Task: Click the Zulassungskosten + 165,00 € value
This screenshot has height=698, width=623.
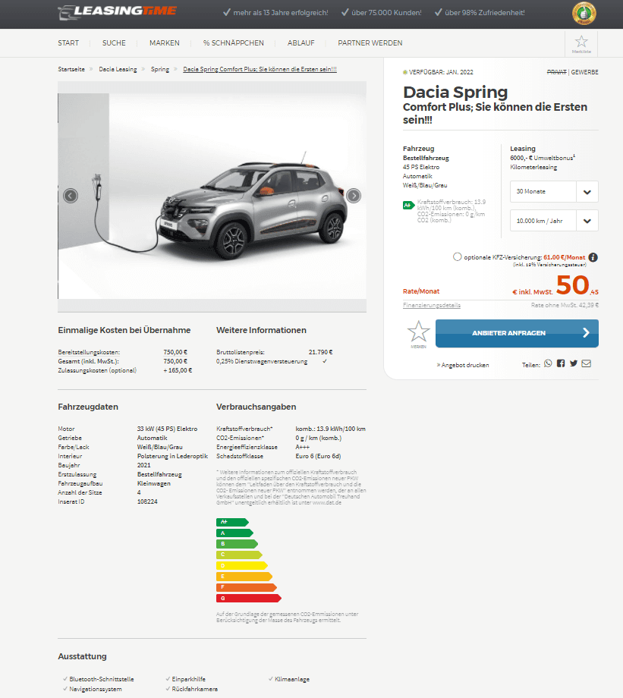Action: pos(178,370)
